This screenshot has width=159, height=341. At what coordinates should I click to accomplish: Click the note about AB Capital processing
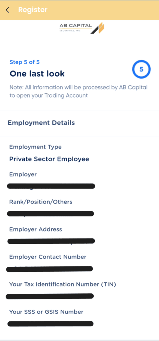(78, 91)
